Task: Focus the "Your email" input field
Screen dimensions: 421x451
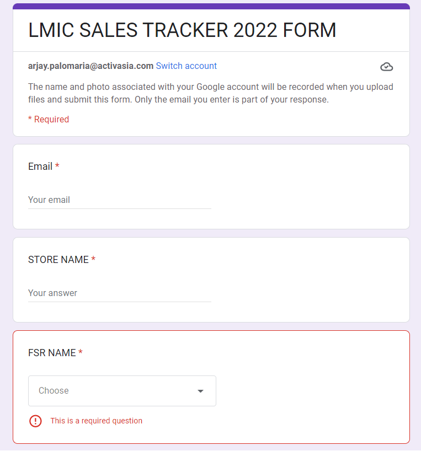Action: 119,200
